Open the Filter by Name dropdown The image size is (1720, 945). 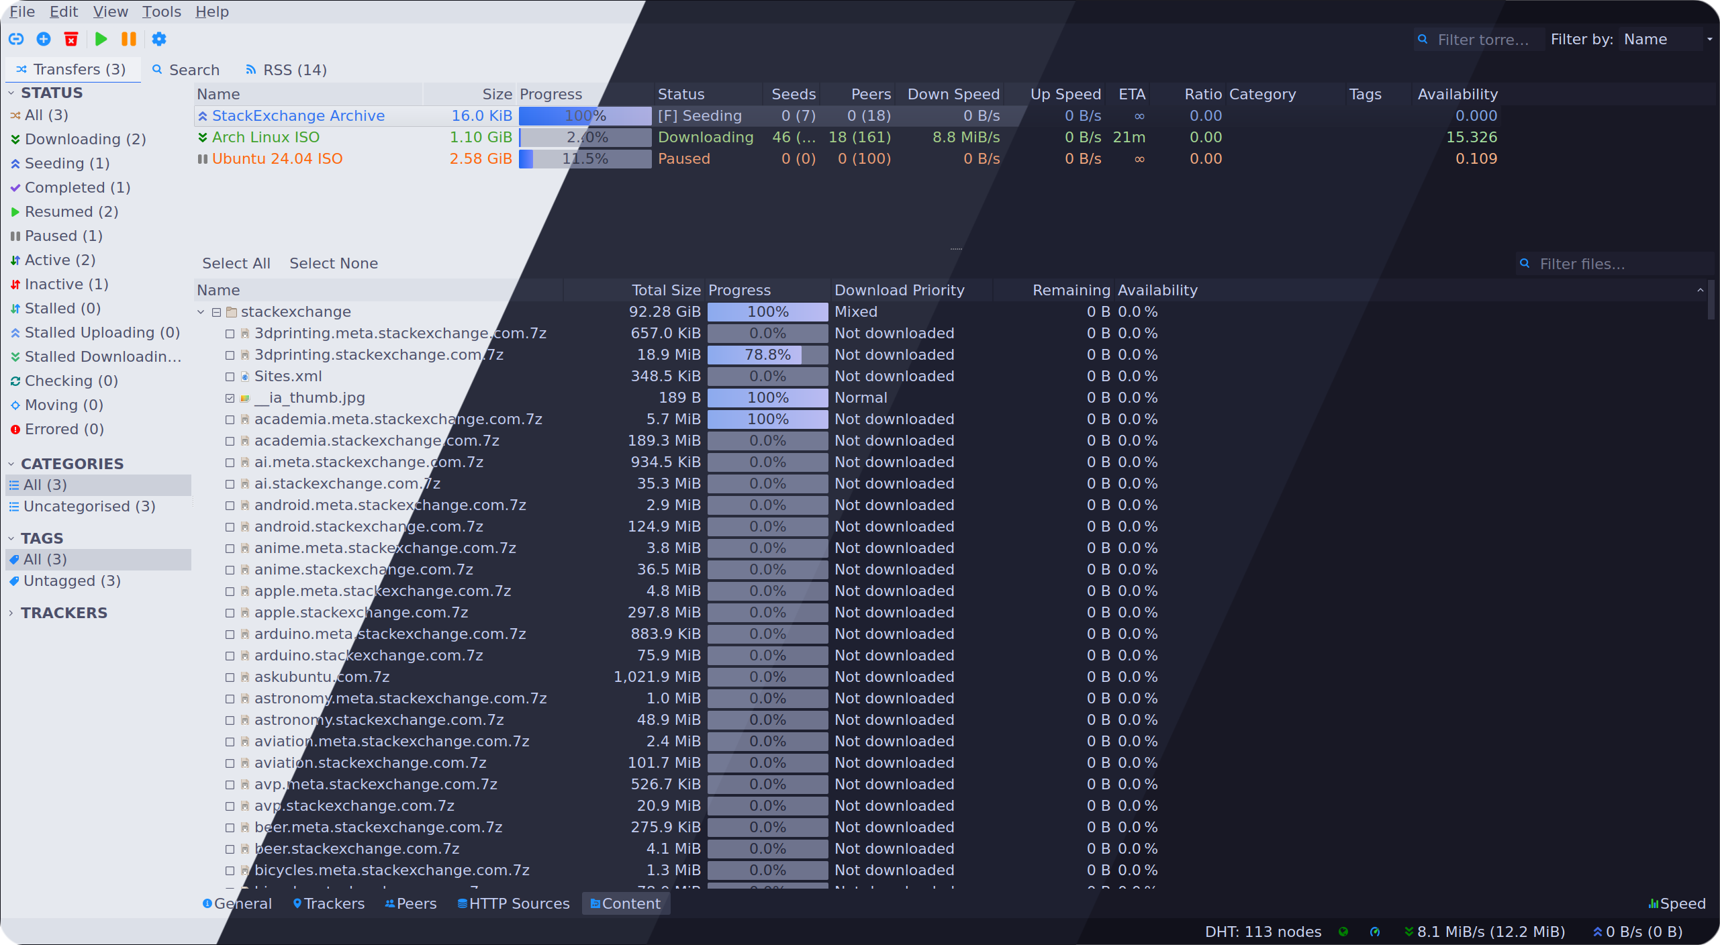(x=1666, y=40)
